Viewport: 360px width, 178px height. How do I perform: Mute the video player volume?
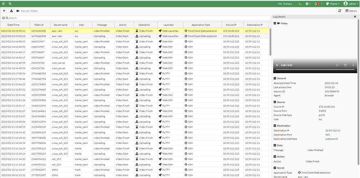(x=337, y=65)
